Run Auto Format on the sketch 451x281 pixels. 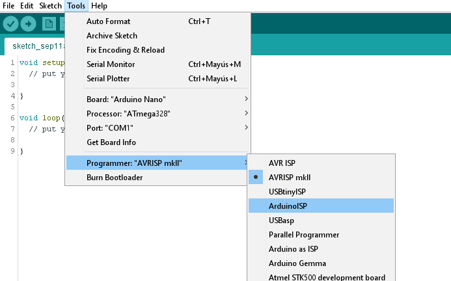[108, 21]
